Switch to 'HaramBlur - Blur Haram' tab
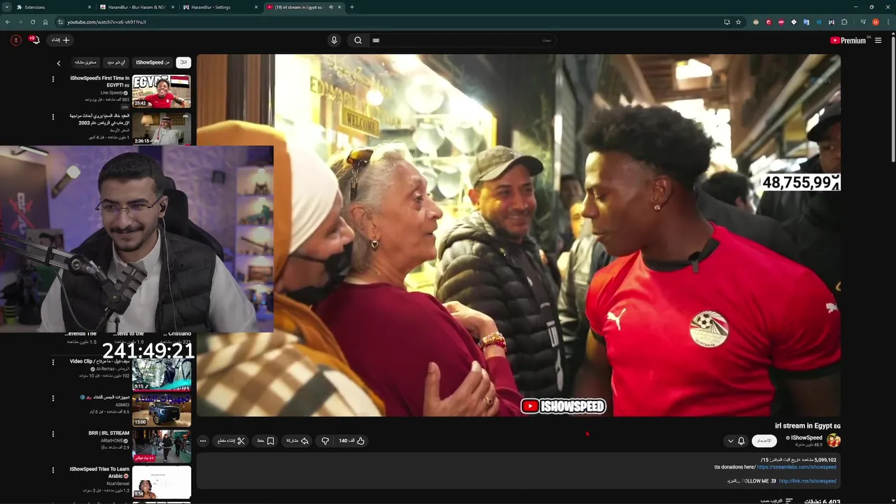 (x=137, y=7)
